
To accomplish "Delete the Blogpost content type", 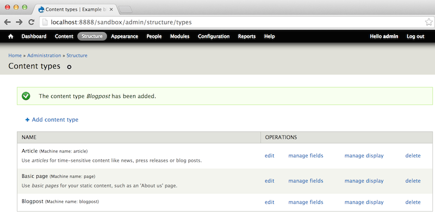I will (x=413, y=202).
